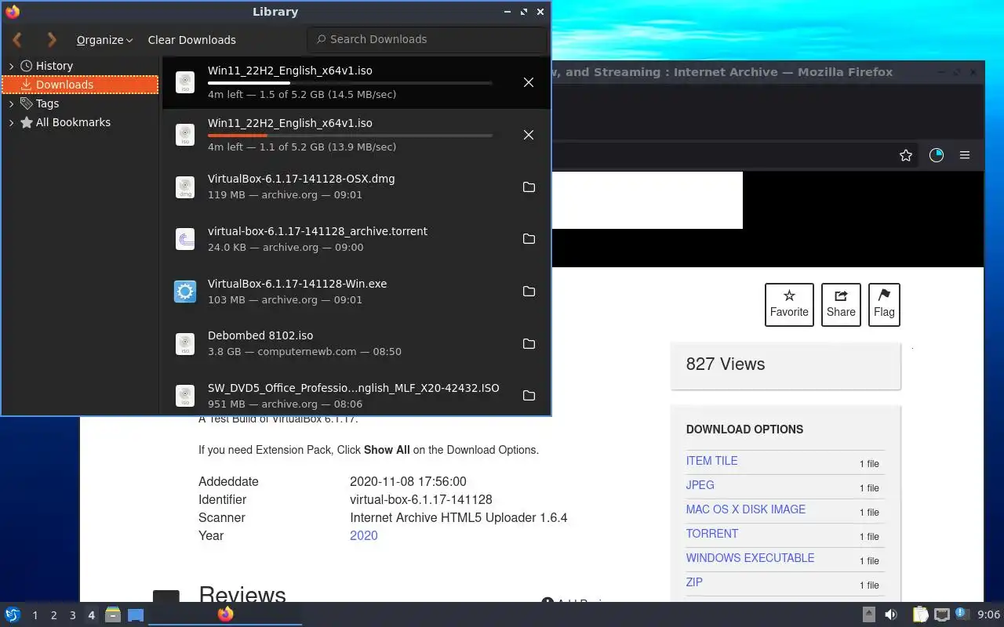Screen dimensions: 1004x627
Task: Open the Organize dropdown menu
Action: click(104, 40)
